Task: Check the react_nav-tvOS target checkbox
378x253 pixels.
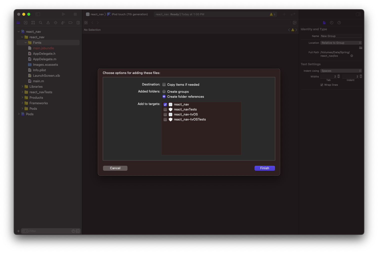Action: point(165,114)
